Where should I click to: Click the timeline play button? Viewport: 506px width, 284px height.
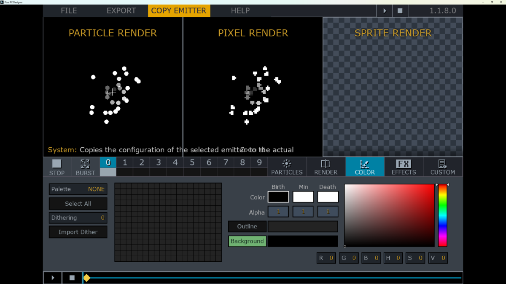point(53,278)
